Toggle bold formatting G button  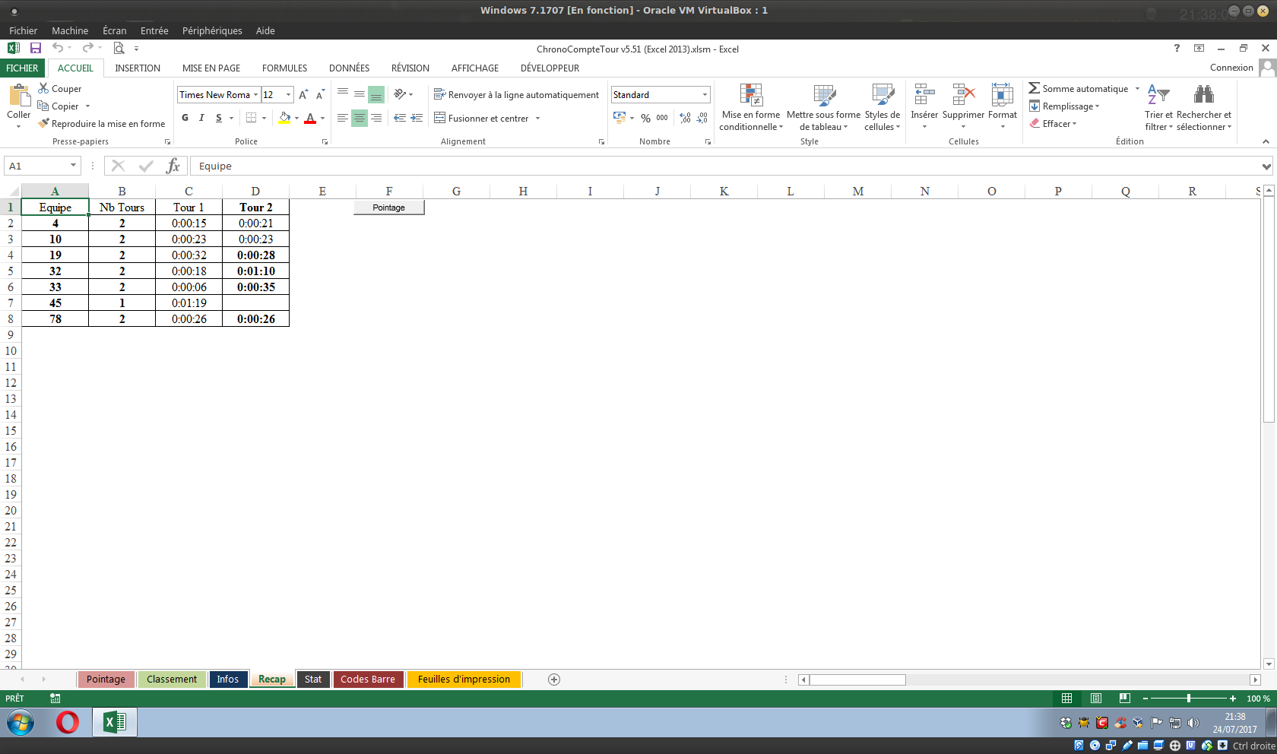[185, 118]
